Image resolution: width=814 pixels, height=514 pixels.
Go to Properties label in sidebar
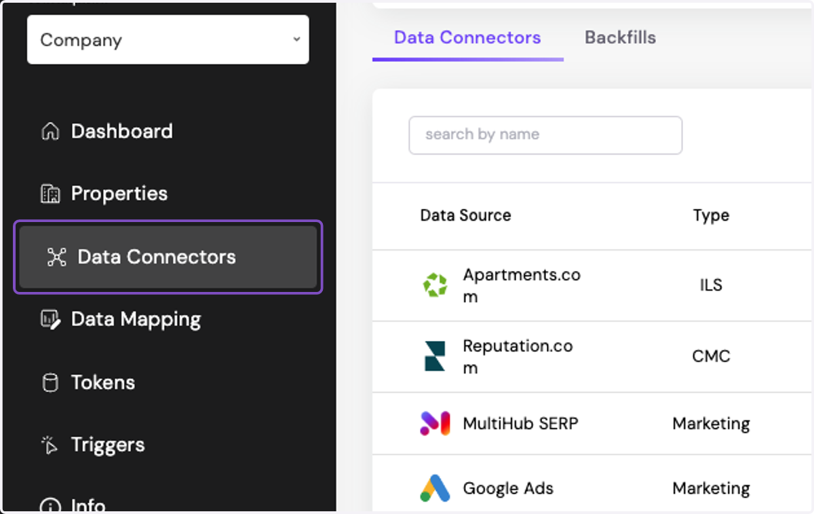click(119, 194)
